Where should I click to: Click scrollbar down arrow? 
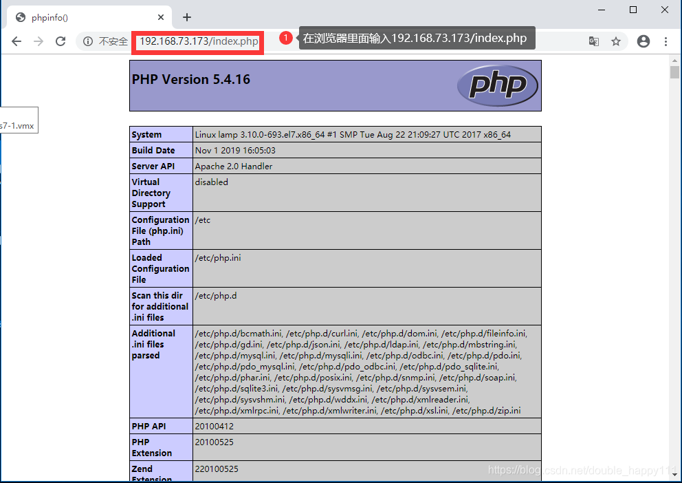coord(674,475)
